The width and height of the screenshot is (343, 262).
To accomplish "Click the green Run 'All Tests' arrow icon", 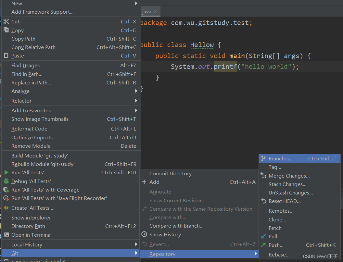I will click(6, 172).
